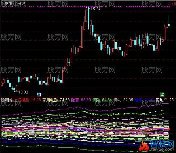Click the blue 财 marker below the chart
176x153 pixels.
coord(39,94)
